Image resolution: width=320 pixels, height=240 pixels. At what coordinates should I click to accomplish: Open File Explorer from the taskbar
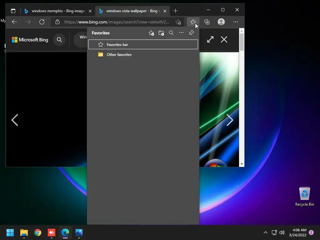(x=24, y=232)
